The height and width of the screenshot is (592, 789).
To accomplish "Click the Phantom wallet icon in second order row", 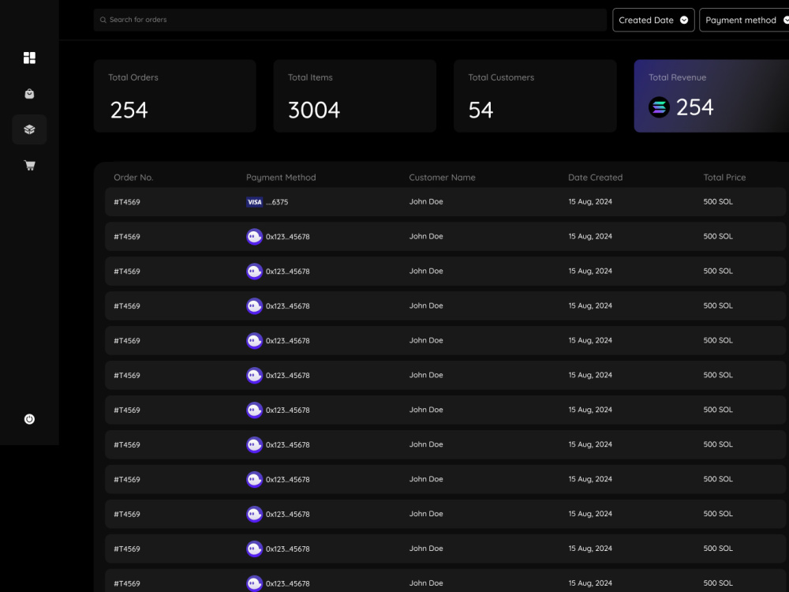I will click(255, 237).
